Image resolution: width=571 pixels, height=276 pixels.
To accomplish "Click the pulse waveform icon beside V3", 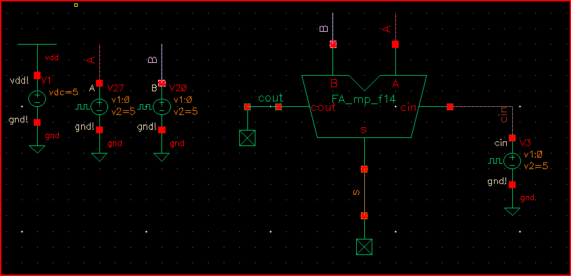I will (496, 161).
